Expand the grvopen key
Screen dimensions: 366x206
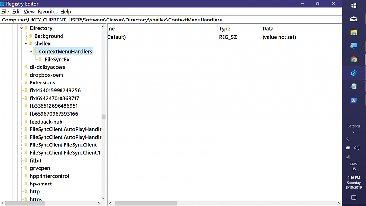pos(21,168)
